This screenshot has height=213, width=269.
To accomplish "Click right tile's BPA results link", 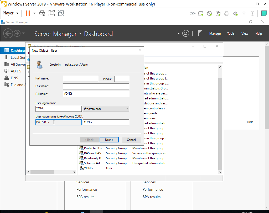I will 152,197.
